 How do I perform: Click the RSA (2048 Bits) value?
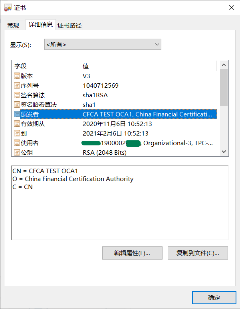pyautogui.click(x=104, y=152)
